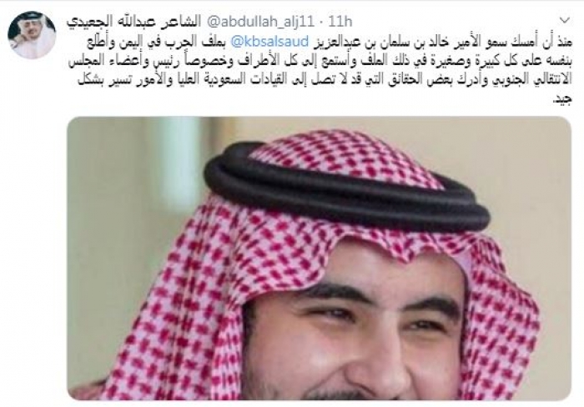This screenshot has width=584, height=407.
Task: Open the 11h timestamp permalink
Action: pos(340,22)
